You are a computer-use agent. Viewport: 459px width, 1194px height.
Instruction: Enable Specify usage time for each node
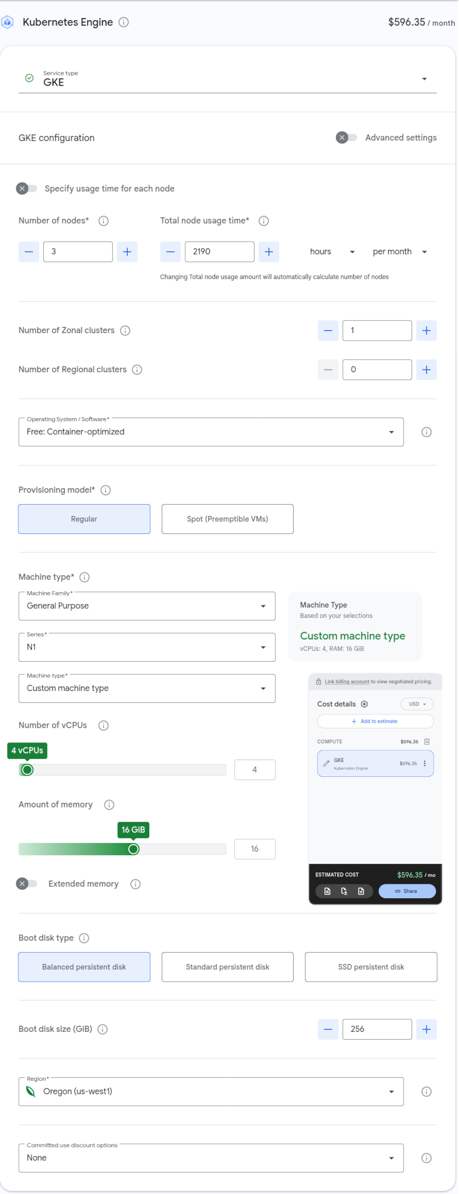click(x=27, y=189)
